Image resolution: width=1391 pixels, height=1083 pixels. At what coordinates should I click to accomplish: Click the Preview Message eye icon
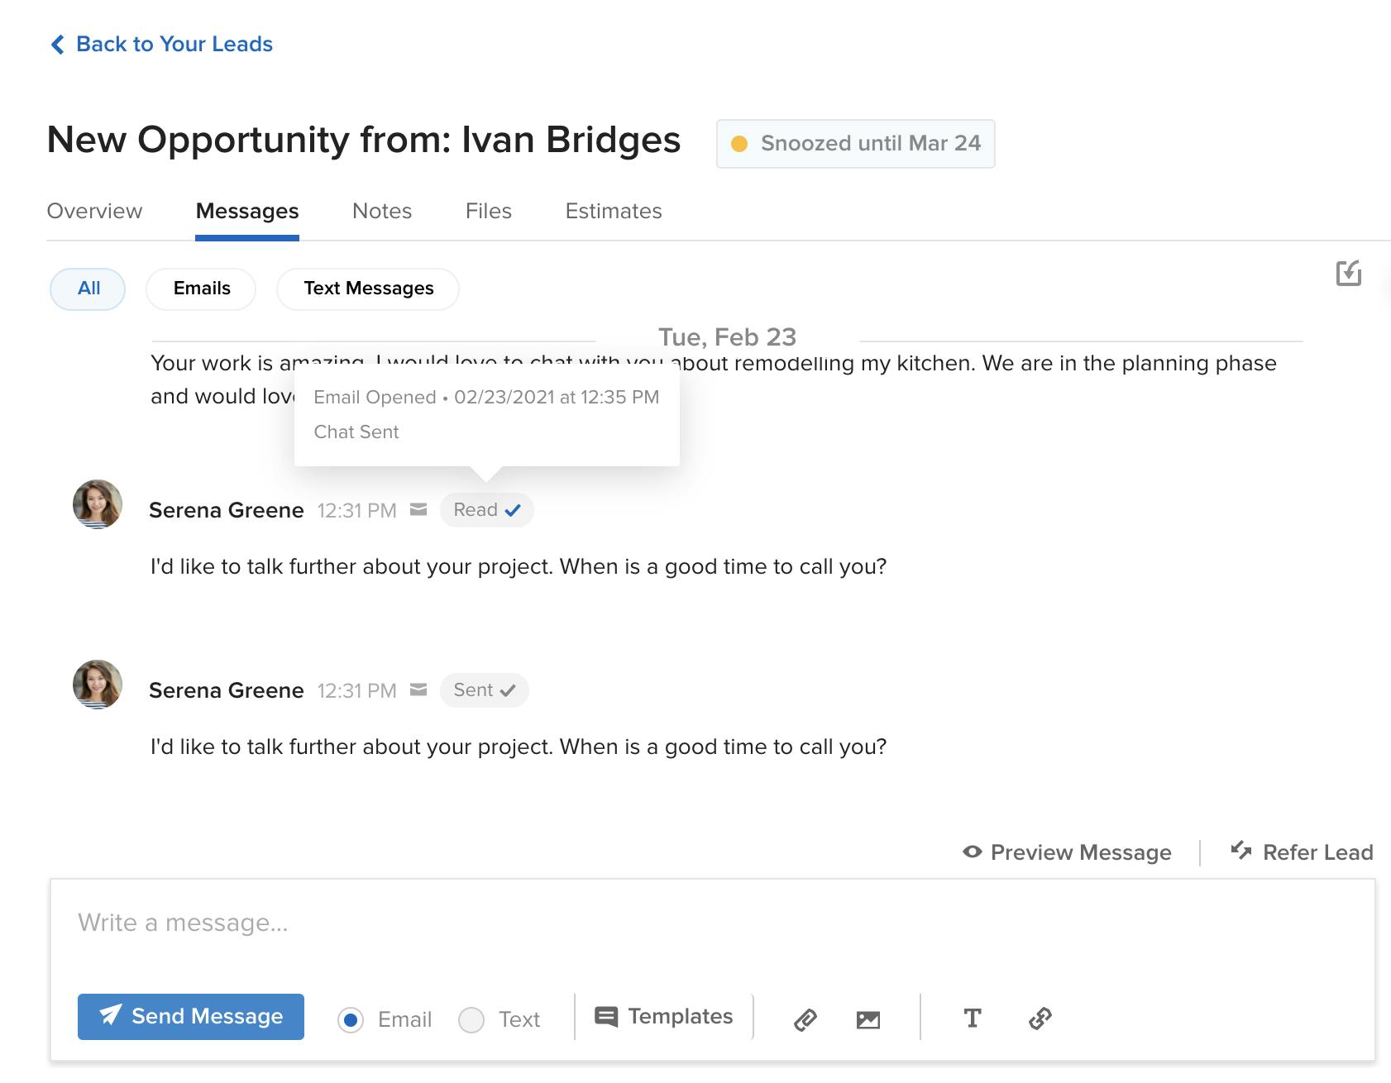point(973,852)
